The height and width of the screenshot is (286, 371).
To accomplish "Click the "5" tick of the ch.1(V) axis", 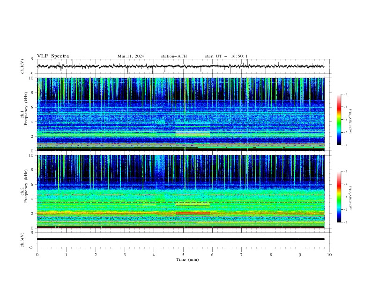I will pos(33,59).
